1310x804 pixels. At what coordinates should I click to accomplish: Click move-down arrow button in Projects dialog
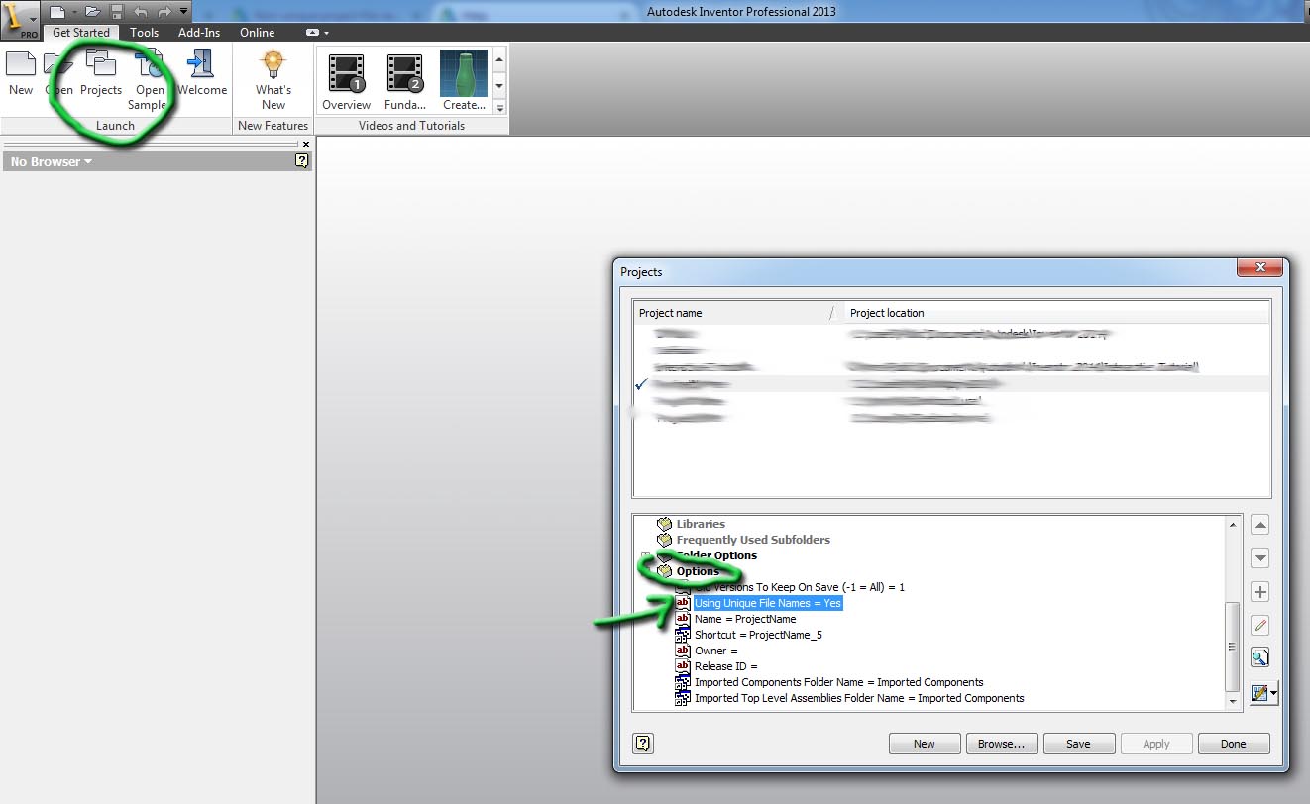(x=1260, y=558)
